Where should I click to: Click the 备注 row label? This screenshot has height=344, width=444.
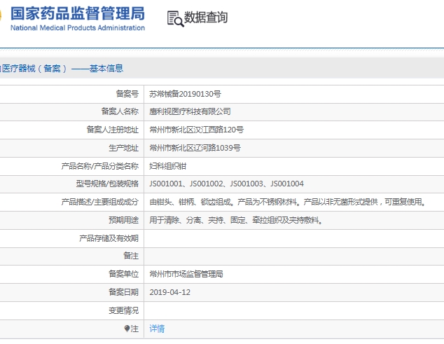[x=131, y=256]
